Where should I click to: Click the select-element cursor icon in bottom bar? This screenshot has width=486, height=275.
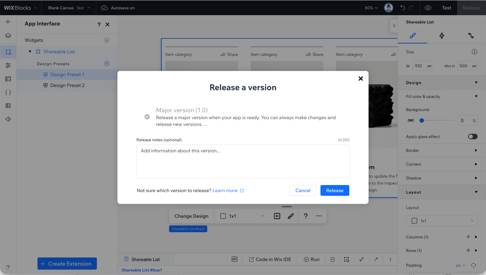(347, 259)
